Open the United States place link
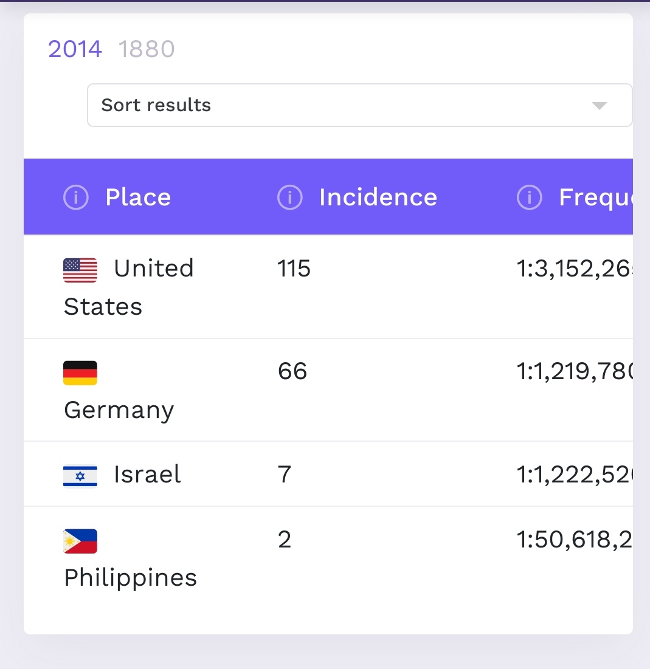The height and width of the screenshot is (669, 650). 128,287
